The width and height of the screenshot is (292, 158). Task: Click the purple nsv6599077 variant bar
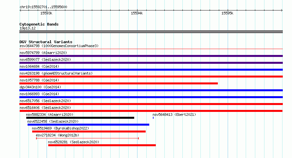pos(151,63)
